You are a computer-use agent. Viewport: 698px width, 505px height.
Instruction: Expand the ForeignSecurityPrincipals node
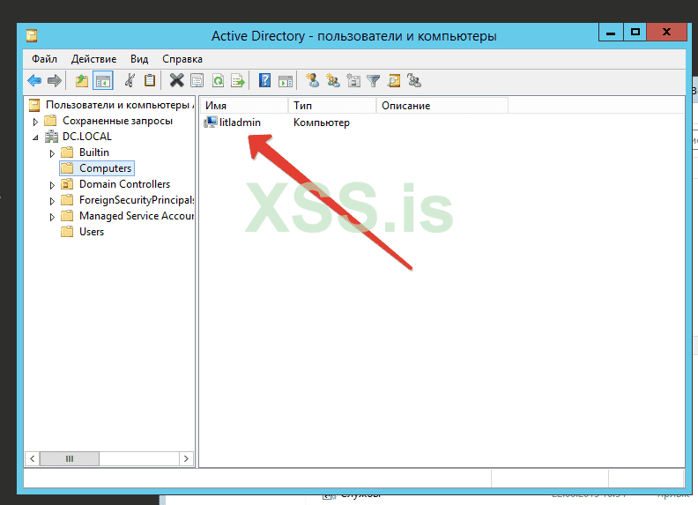pyautogui.click(x=52, y=201)
